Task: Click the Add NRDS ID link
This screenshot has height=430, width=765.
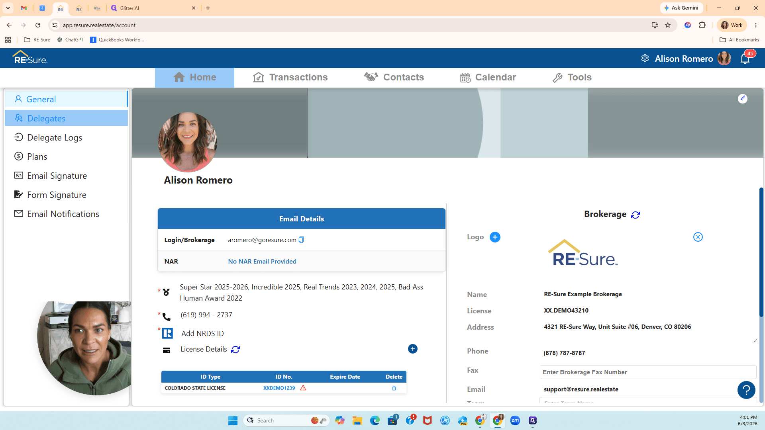Action: point(202,334)
